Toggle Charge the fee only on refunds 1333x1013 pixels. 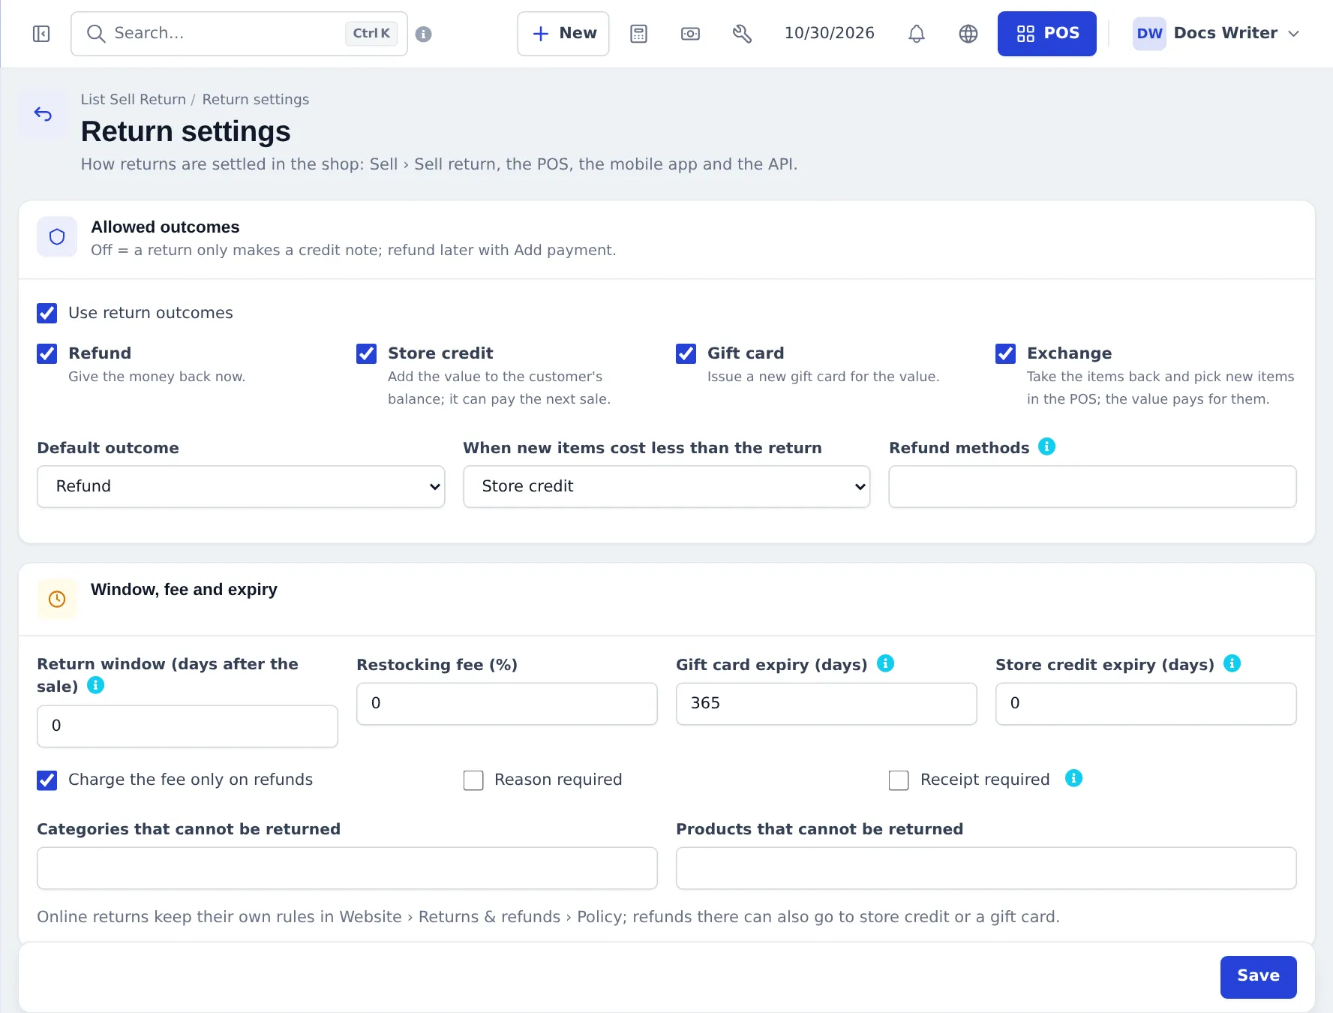[47, 780]
